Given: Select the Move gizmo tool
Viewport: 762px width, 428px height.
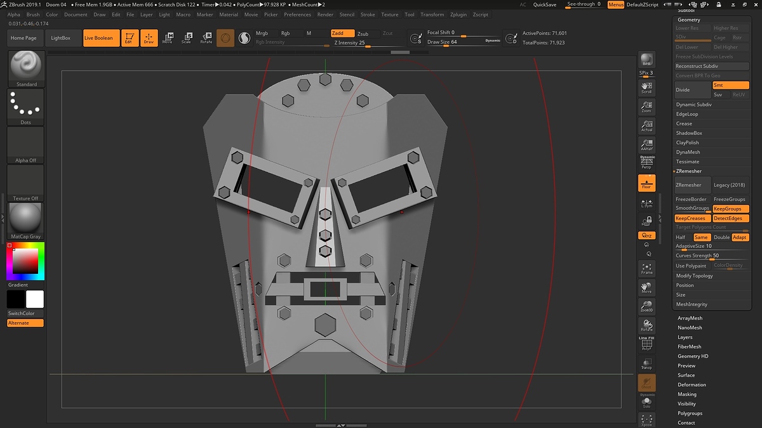Looking at the screenshot, I should pyautogui.click(x=168, y=37).
